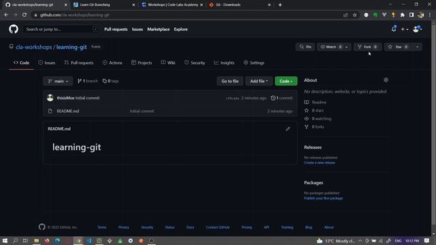Image resolution: width=436 pixels, height=245 pixels.
Task: Open Explore in top navigation
Action: pos(181,29)
